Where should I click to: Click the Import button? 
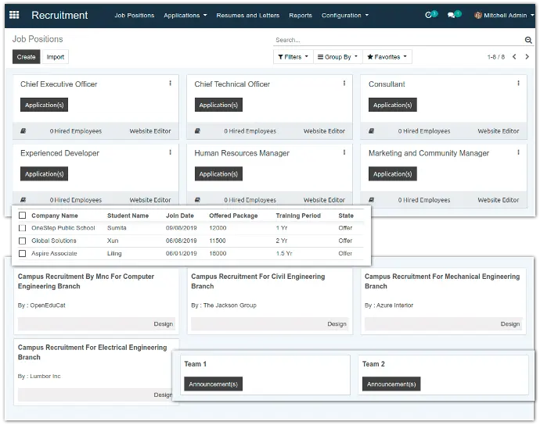56,57
